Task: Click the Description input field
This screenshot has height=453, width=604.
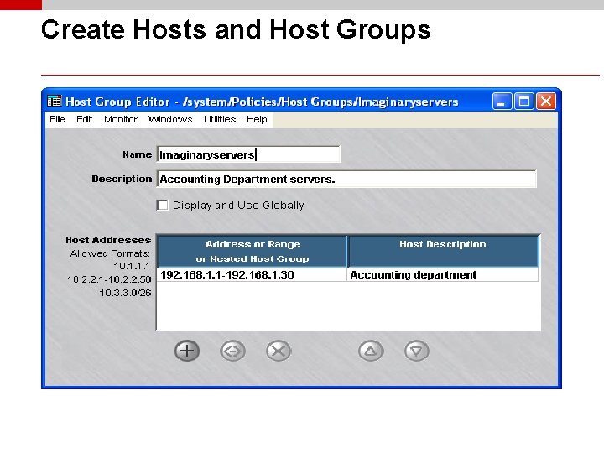Action: tap(346, 180)
